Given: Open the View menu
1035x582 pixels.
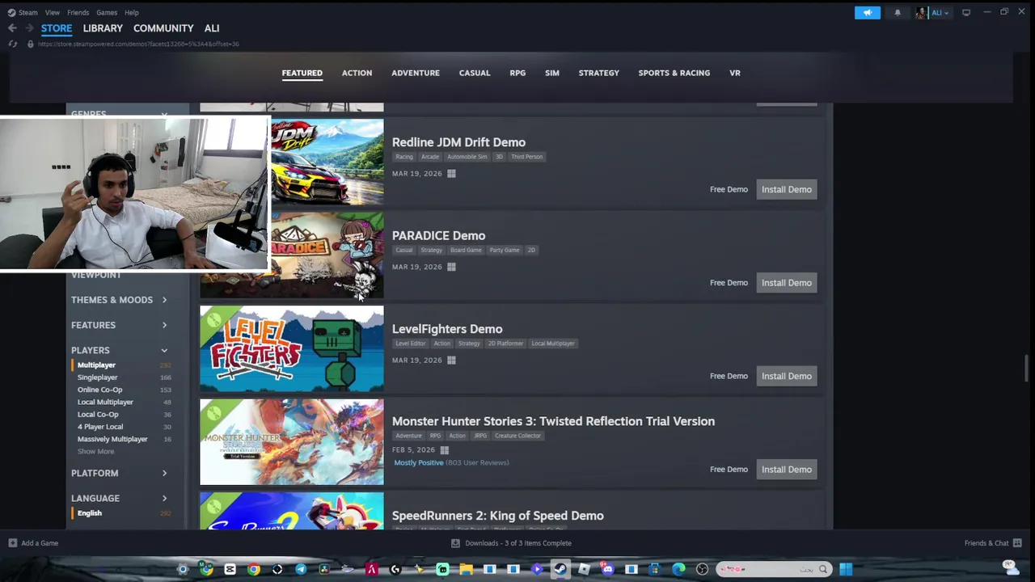Looking at the screenshot, I should [53, 12].
